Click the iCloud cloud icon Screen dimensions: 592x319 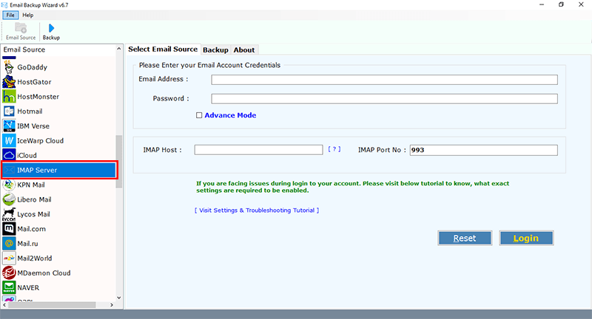[x=9, y=155]
